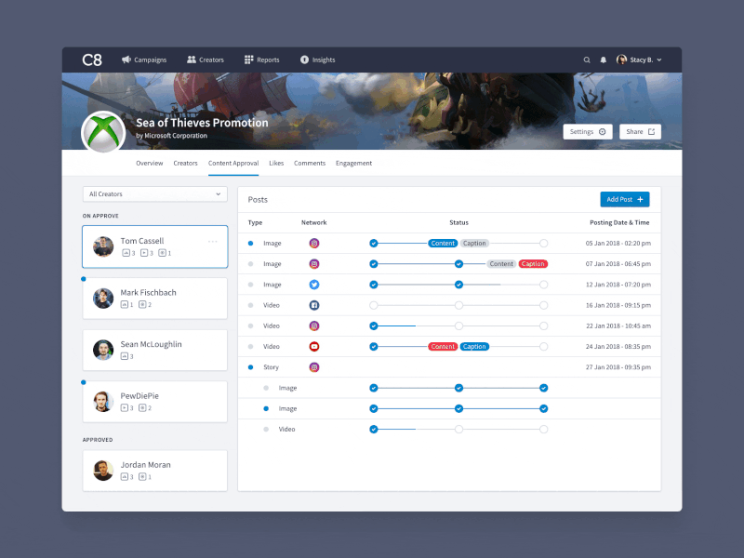Screen dimensions: 744x558
Task: Open Tom Cassell card options ellipsis
Action: coord(213,242)
